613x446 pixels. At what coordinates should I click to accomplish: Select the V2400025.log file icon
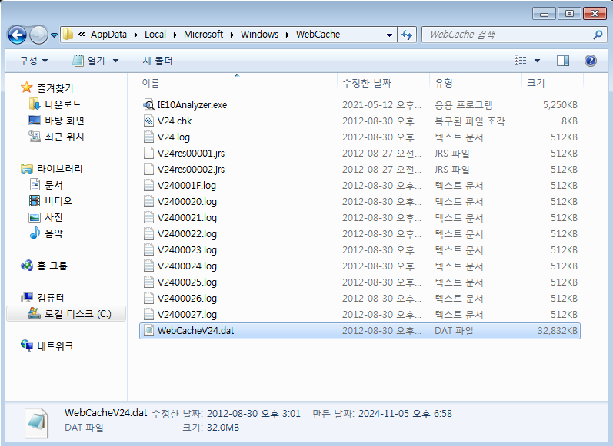click(x=148, y=282)
